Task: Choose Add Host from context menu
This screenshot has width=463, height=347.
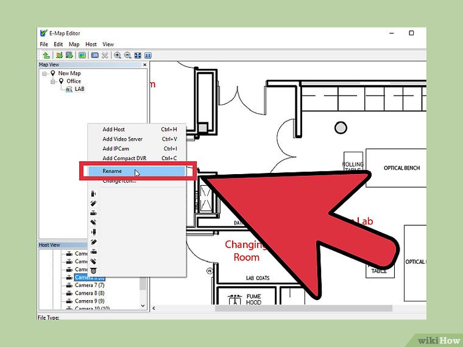Action: [113, 129]
